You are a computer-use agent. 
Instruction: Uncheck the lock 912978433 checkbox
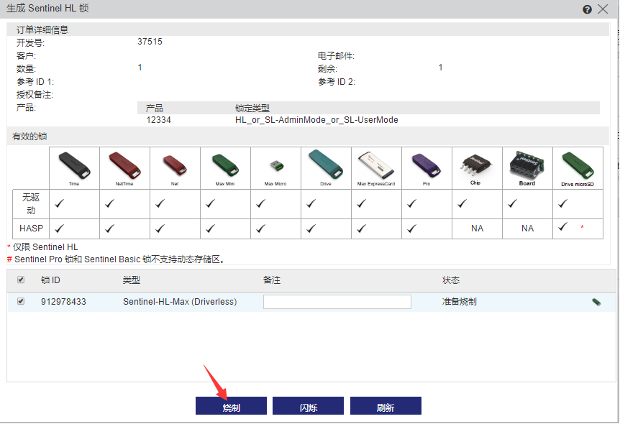[x=21, y=302]
